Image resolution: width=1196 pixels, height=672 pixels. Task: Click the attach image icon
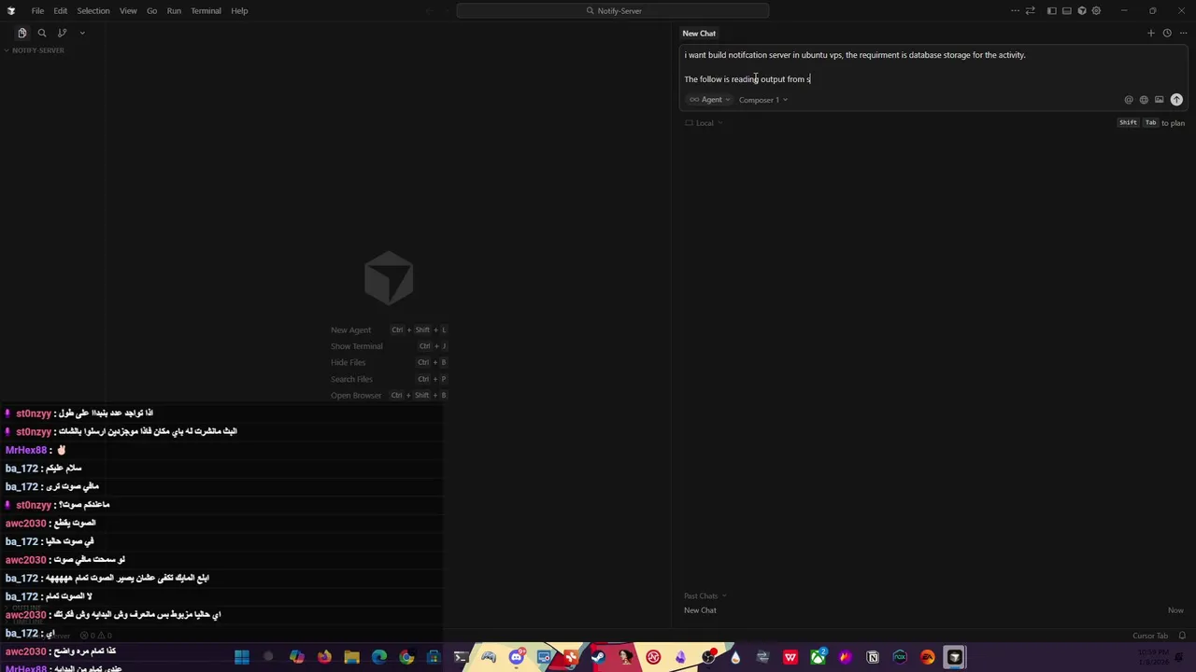tap(1159, 100)
